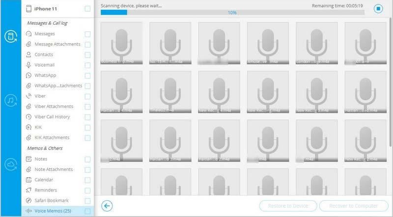Tick the Safari Bookmark checkbox
Screen dimensions: 393x217
pyautogui.click(x=87, y=201)
